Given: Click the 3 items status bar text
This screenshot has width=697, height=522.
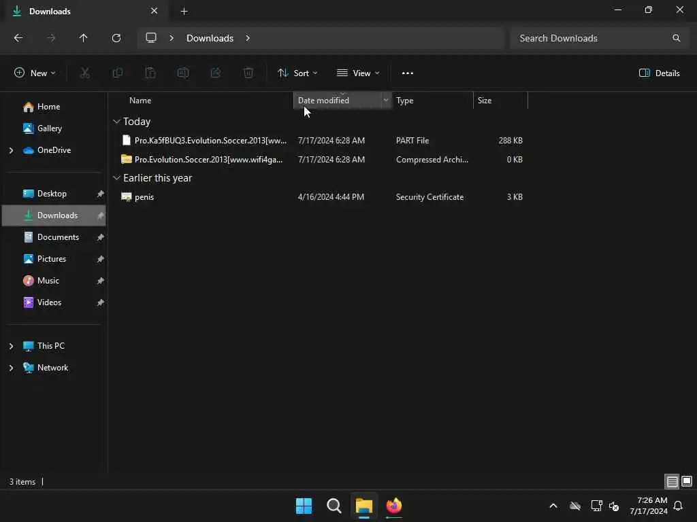Looking at the screenshot, I should pos(22,482).
